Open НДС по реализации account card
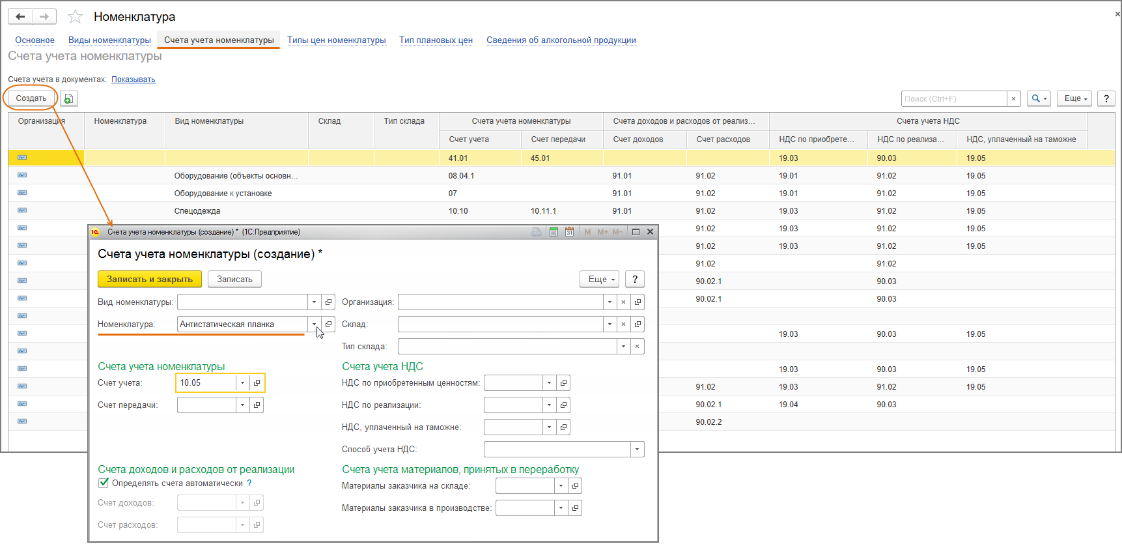Image resolution: width=1122 pixels, height=546 pixels. click(x=563, y=405)
